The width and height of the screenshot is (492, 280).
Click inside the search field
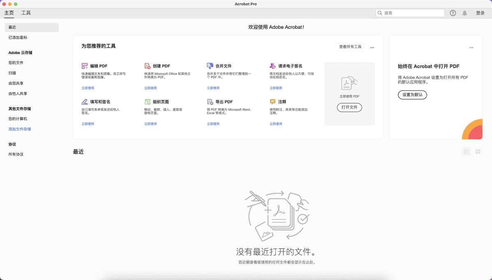[x=410, y=13]
